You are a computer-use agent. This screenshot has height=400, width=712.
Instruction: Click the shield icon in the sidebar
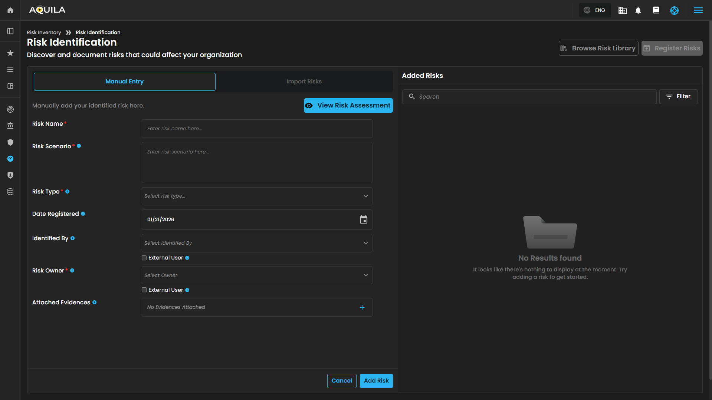[10, 142]
